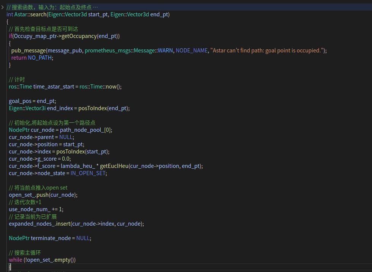Click the pub_message function call
This screenshot has width=372, height=272.
(28, 51)
